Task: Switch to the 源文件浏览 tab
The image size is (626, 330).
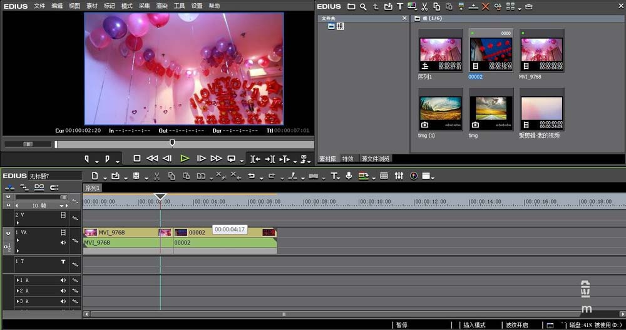Action: coord(374,159)
